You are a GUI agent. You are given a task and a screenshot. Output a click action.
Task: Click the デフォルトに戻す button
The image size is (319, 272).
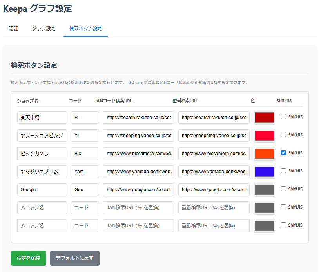75,258
